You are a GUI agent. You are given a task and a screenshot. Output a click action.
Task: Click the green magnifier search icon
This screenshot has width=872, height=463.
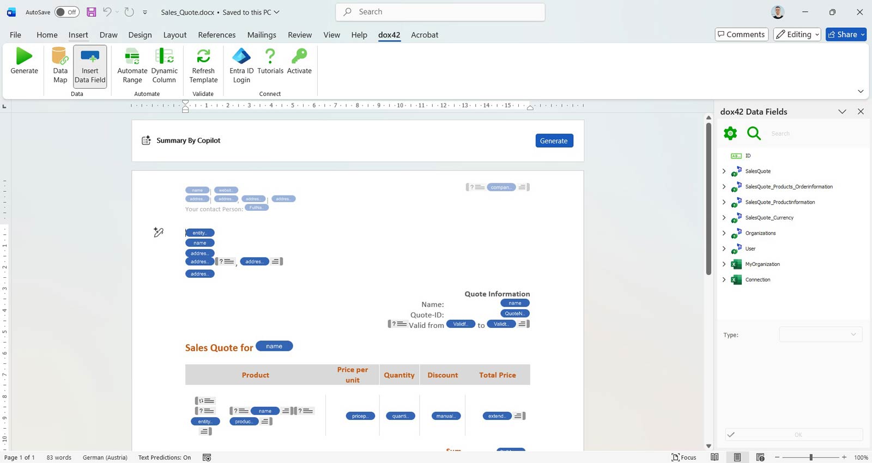(x=754, y=133)
